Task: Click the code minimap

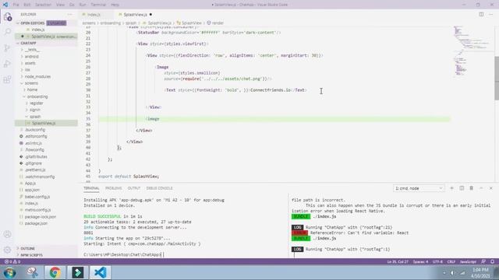Action: coord(472,51)
